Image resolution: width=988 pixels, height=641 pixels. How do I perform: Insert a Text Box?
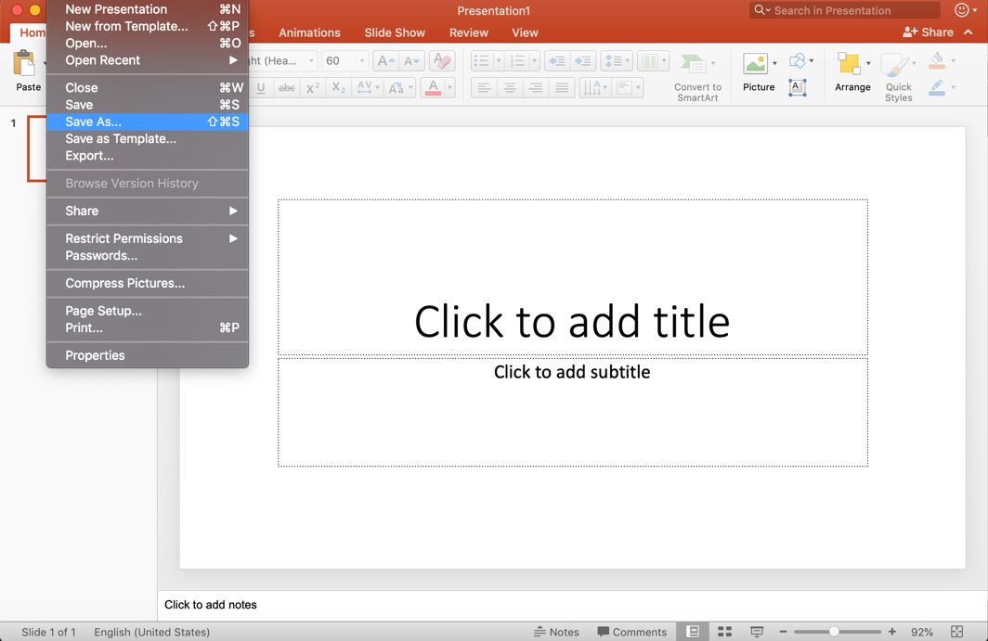tap(797, 87)
